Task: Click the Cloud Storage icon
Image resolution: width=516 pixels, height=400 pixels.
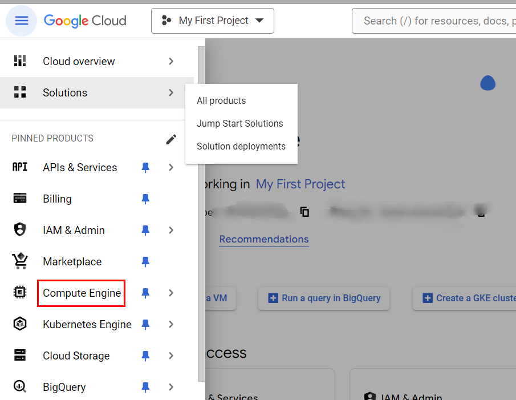Action: (x=20, y=355)
